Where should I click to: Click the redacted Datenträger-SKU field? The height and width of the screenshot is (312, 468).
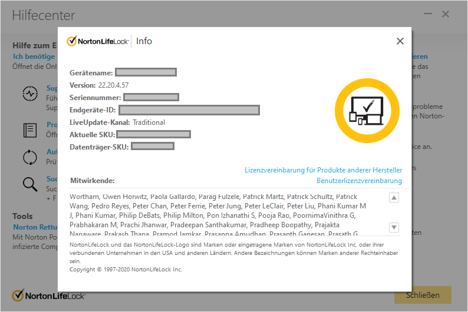pos(153,147)
